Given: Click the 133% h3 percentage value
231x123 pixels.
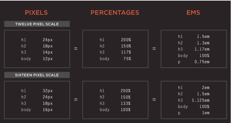Looking at the screenshot, I should coord(126,103).
